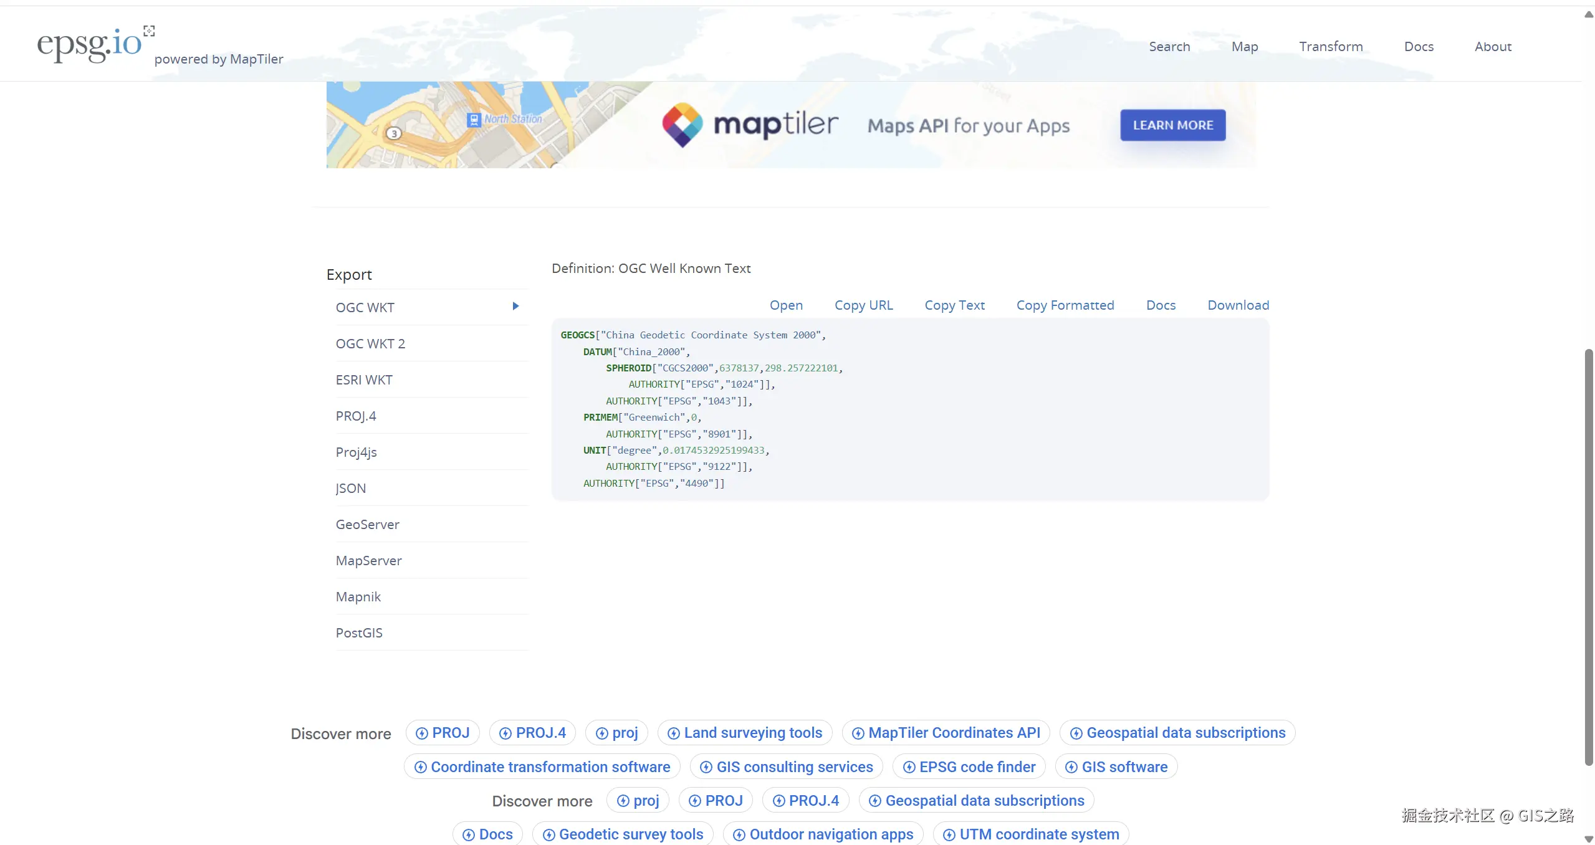Download the WKT definition
This screenshot has height=845, width=1595.
coord(1238,305)
